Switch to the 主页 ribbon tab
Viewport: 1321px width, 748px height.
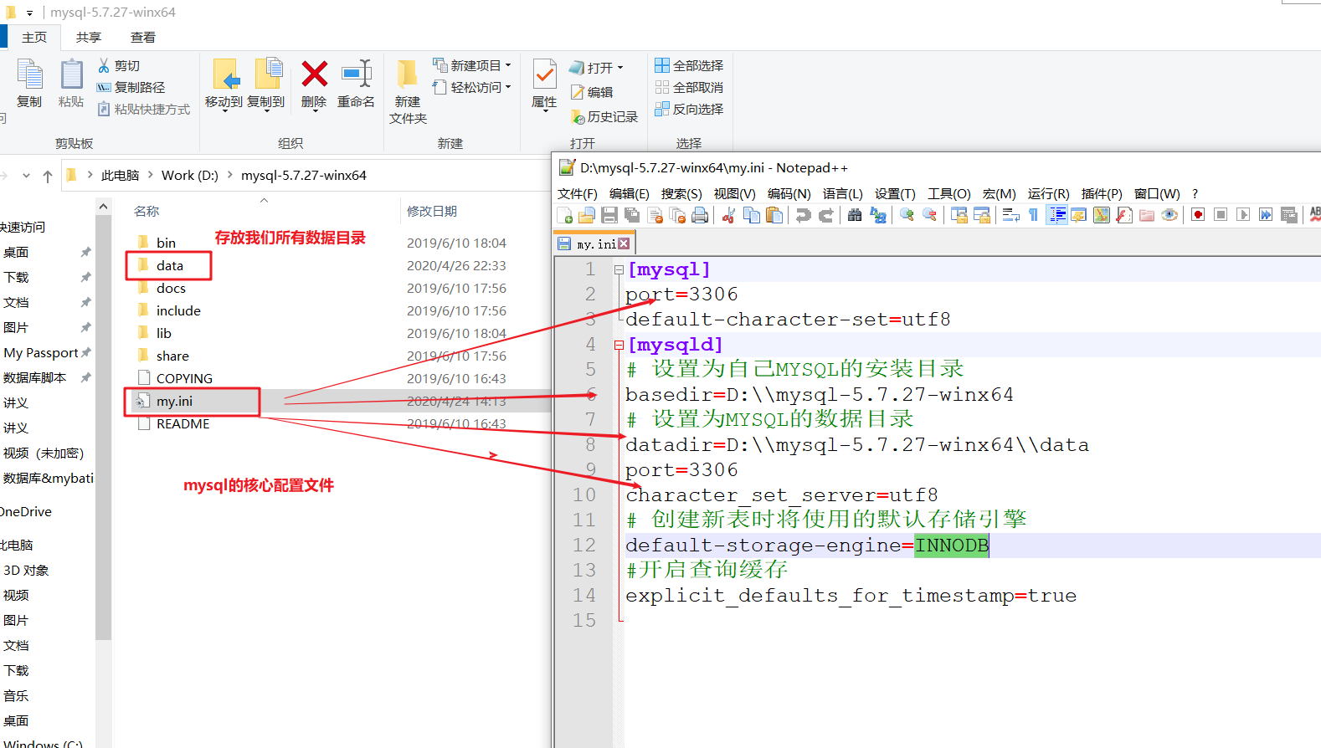[34, 38]
